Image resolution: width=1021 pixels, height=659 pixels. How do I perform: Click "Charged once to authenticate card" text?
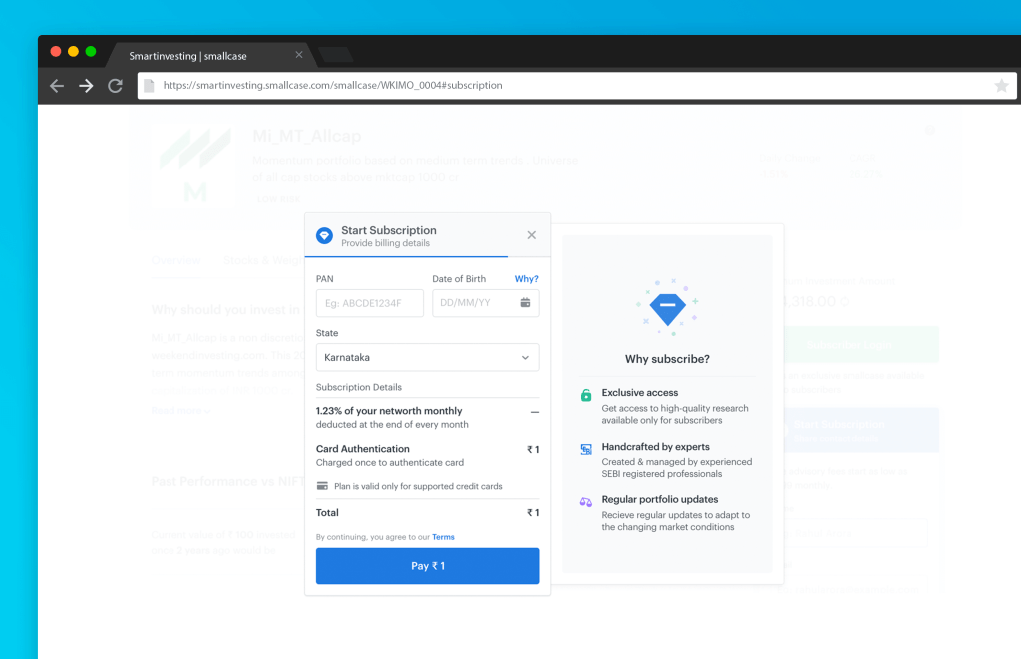pyautogui.click(x=390, y=463)
